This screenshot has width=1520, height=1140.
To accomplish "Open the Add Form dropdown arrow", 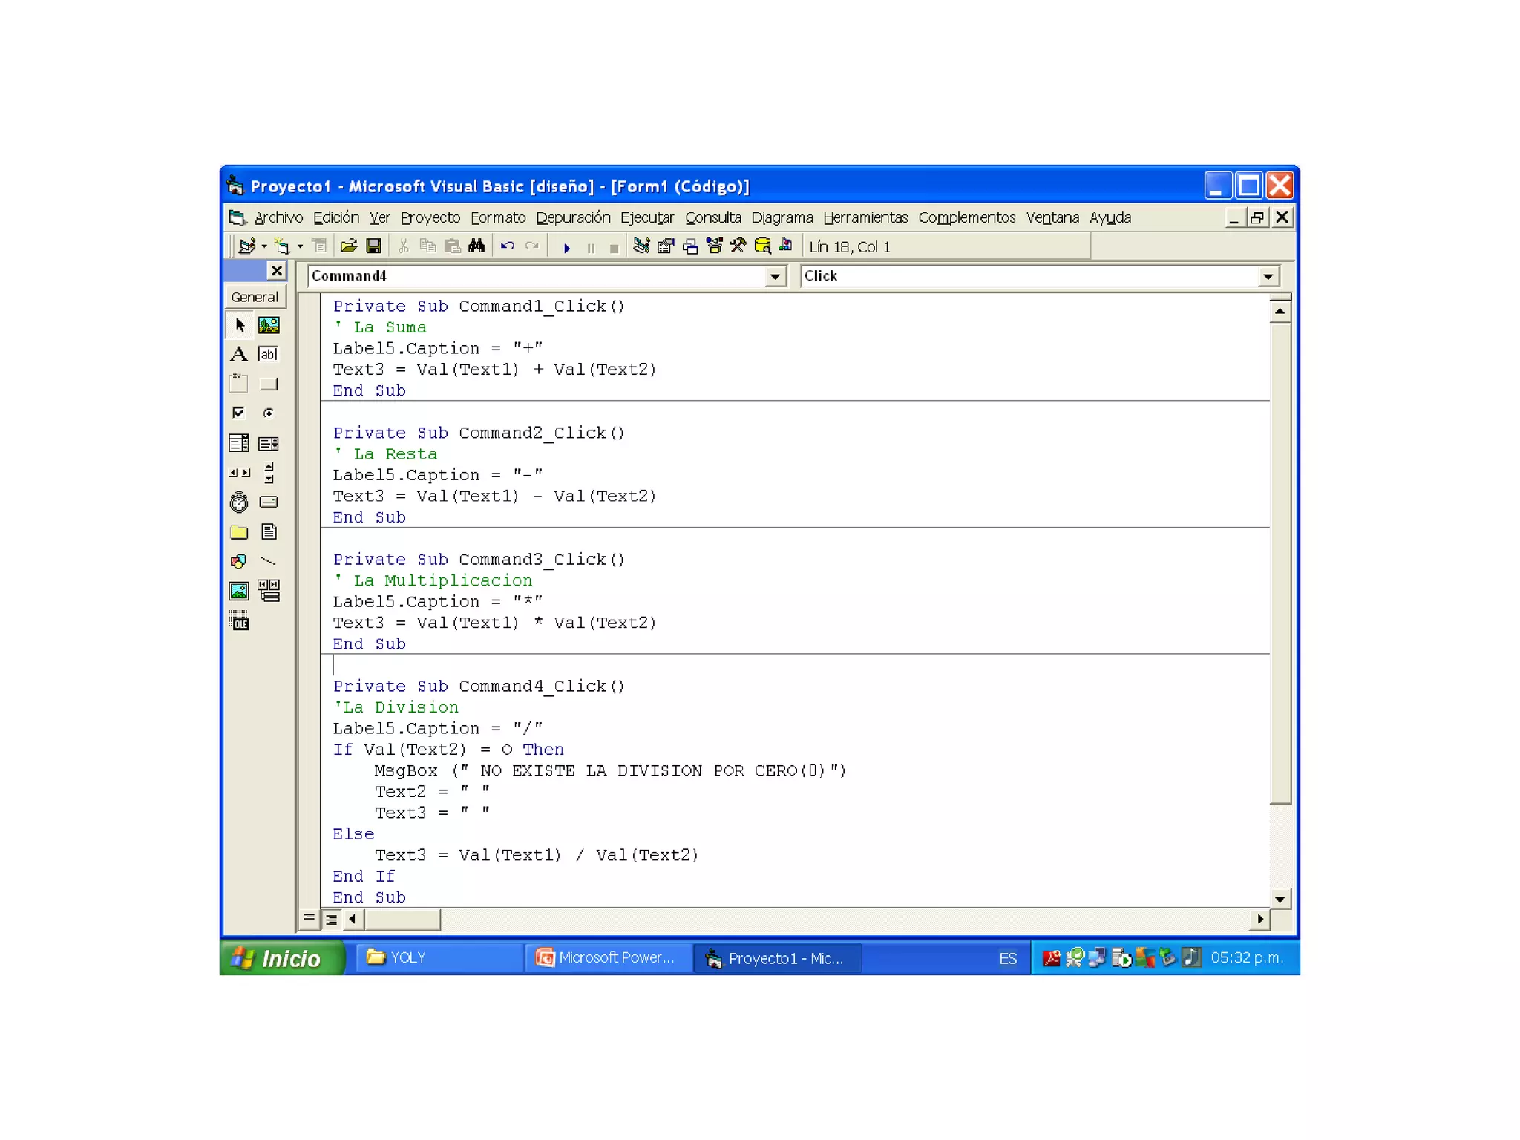I will [301, 246].
